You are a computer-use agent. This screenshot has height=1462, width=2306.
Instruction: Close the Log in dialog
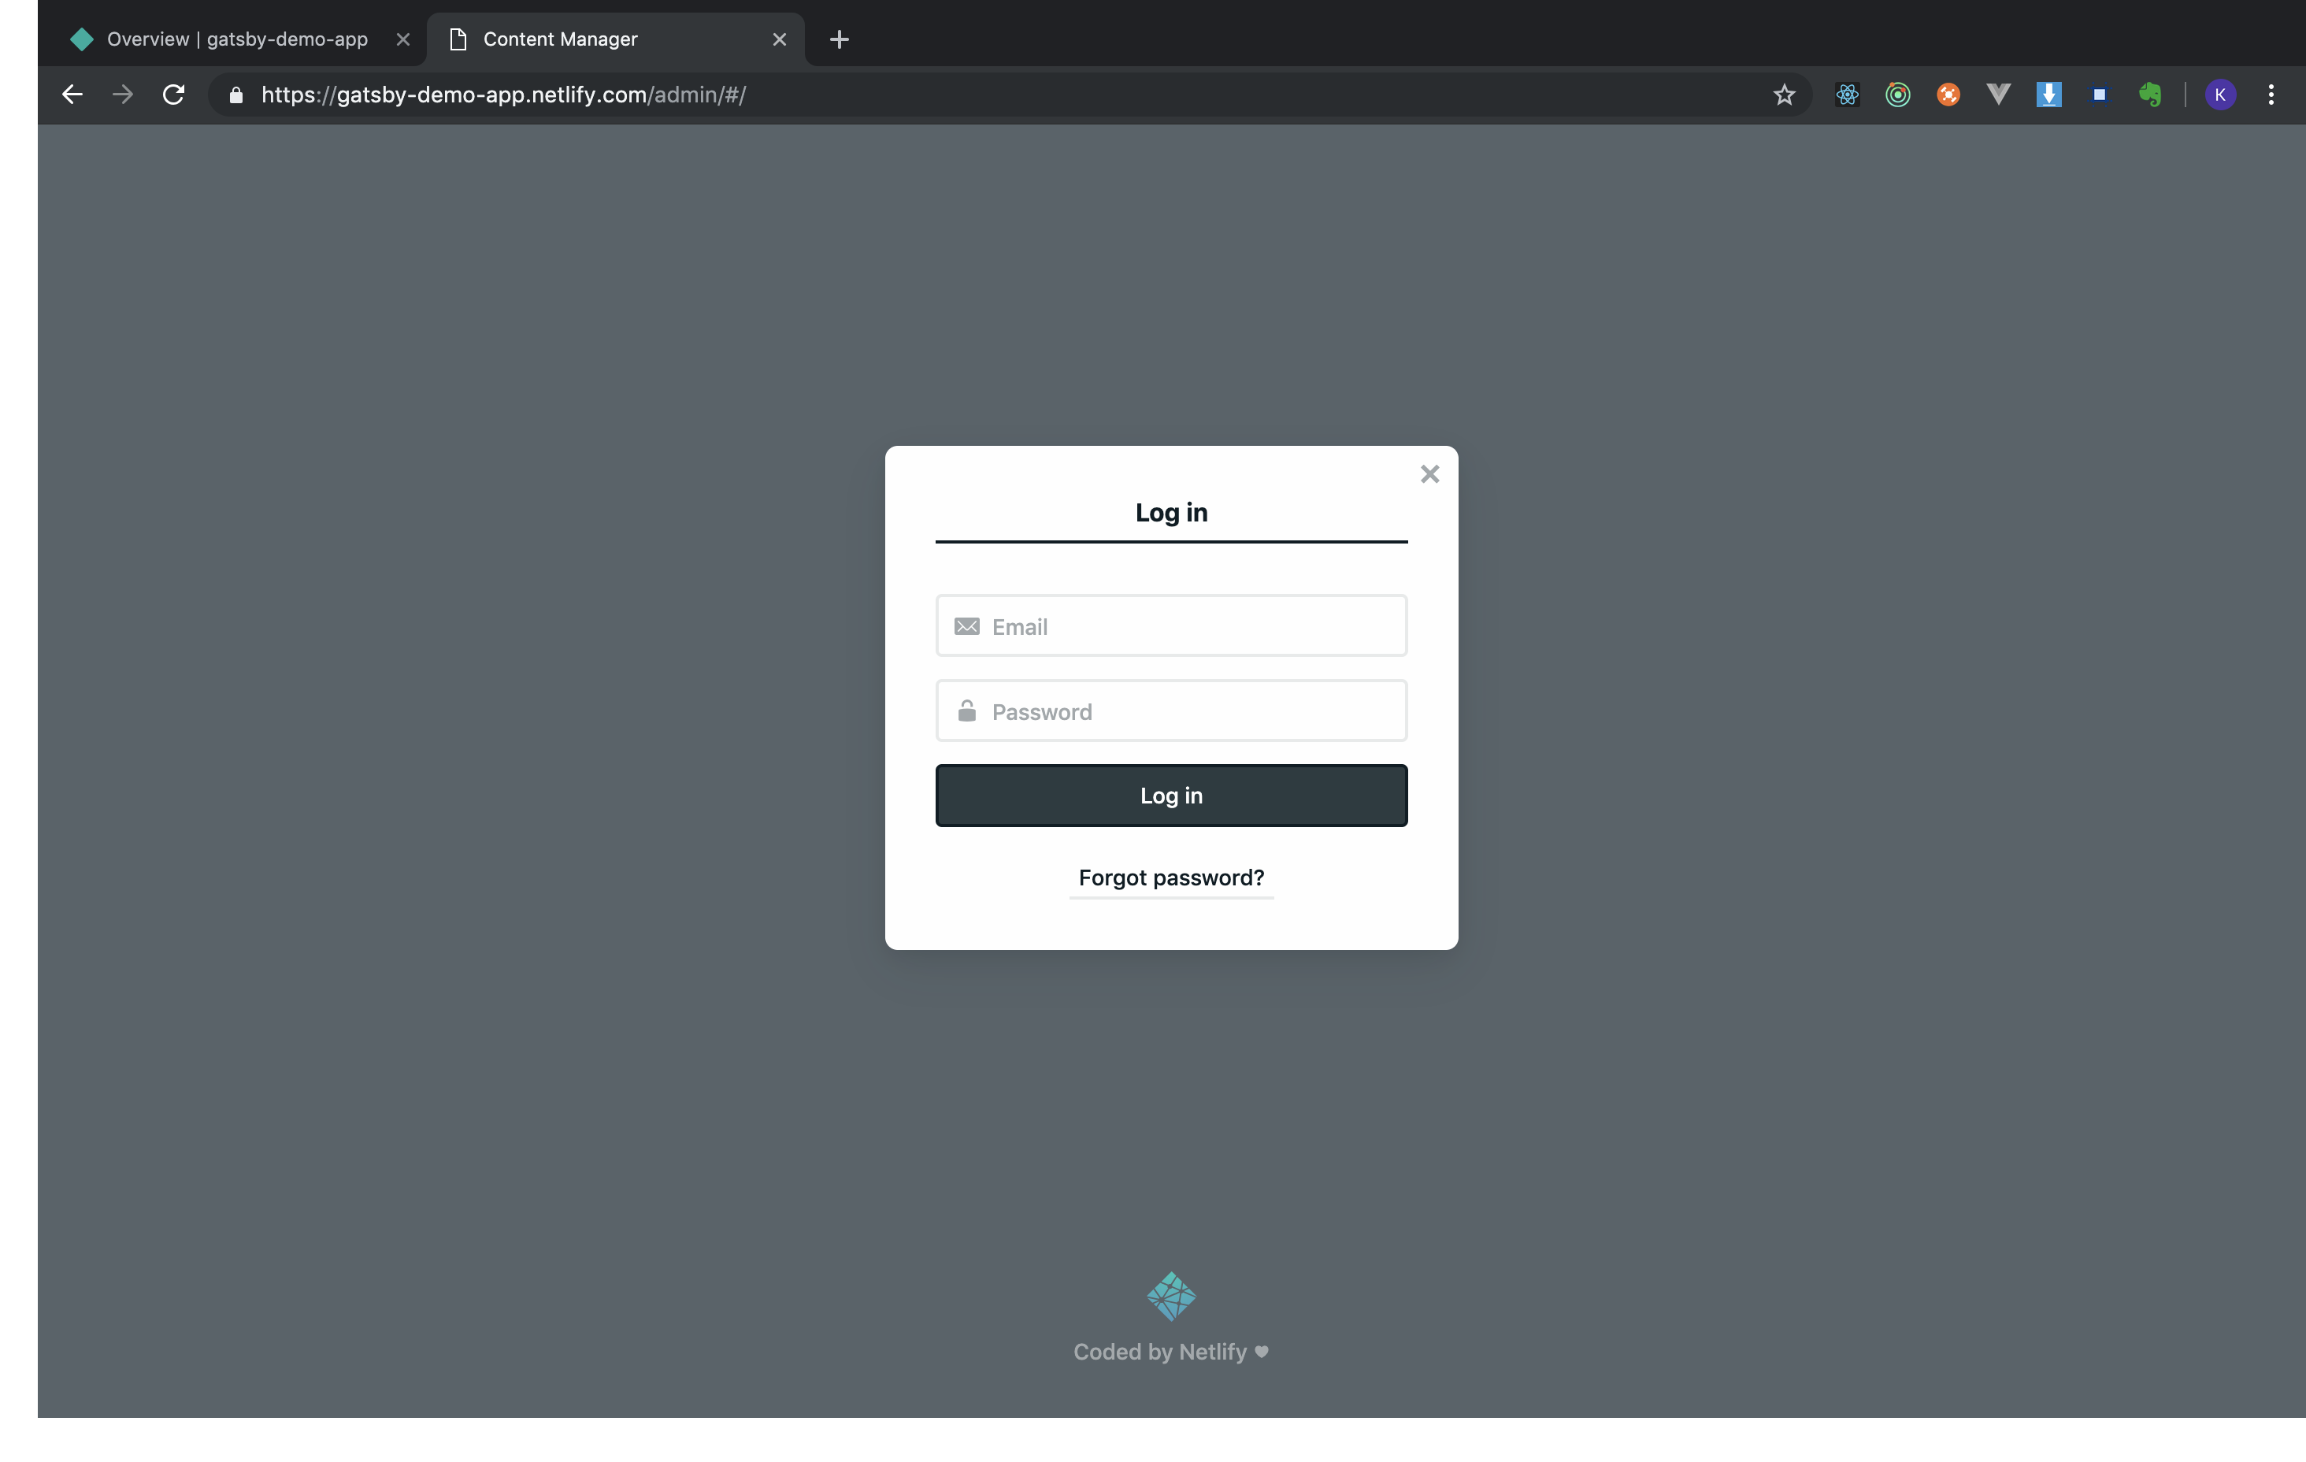[x=1429, y=474]
